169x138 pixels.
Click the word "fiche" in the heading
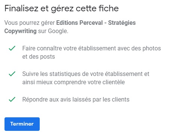[x=109, y=8]
